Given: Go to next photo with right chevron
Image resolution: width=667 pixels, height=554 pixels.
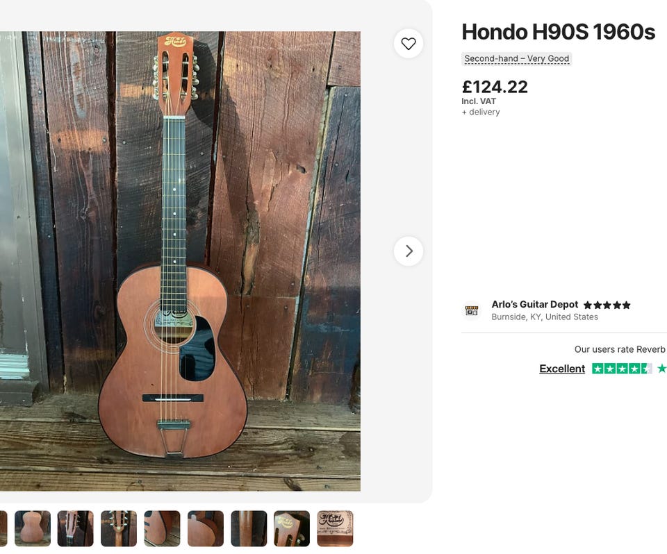Looking at the screenshot, I should pyautogui.click(x=409, y=251).
